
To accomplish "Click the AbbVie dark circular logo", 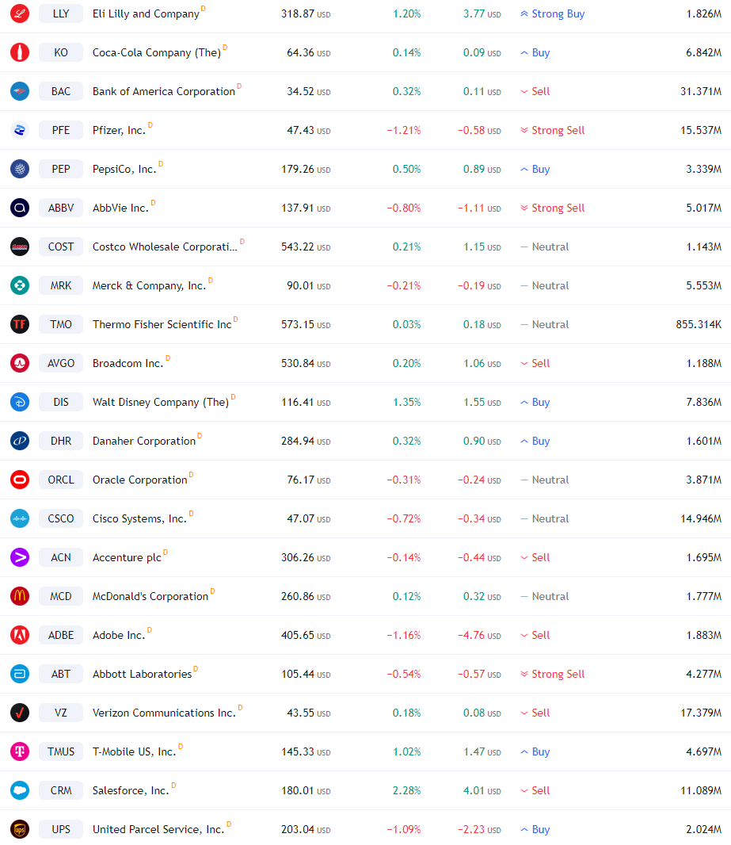I will click(x=20, y=208).
